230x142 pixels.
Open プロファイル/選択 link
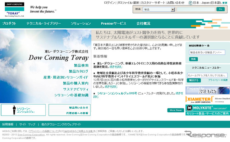[x=128, y=3]
